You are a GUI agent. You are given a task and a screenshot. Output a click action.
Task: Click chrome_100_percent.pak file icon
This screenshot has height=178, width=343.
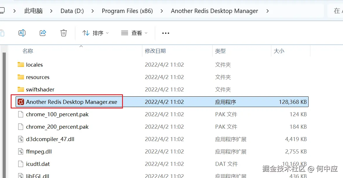pos(21,114)
